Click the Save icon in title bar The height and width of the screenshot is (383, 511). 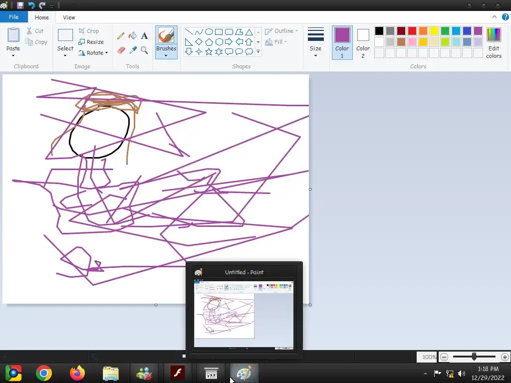[20, 5]
